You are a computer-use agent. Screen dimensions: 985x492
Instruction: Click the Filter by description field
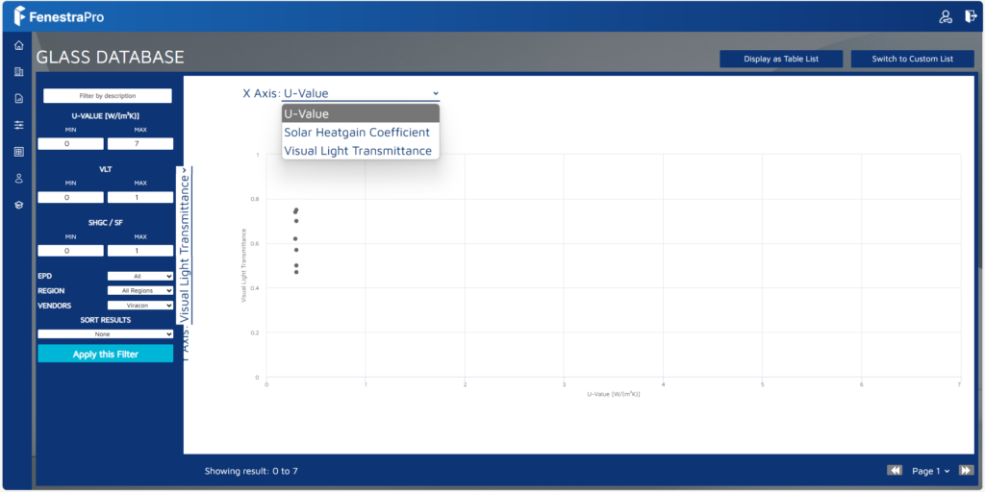(x=108, y=96)
